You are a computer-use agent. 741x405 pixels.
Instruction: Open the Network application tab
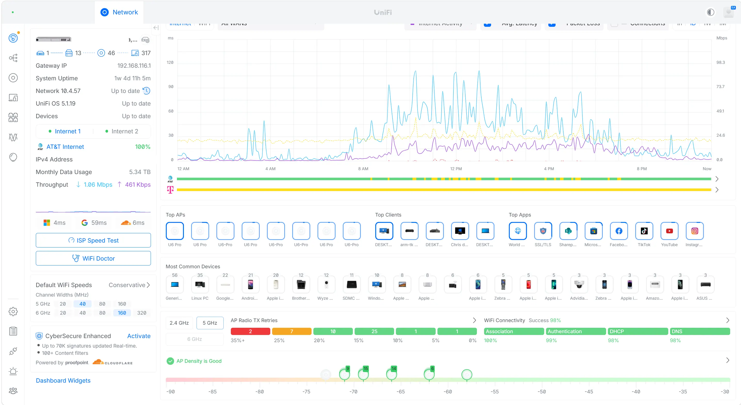119,12
